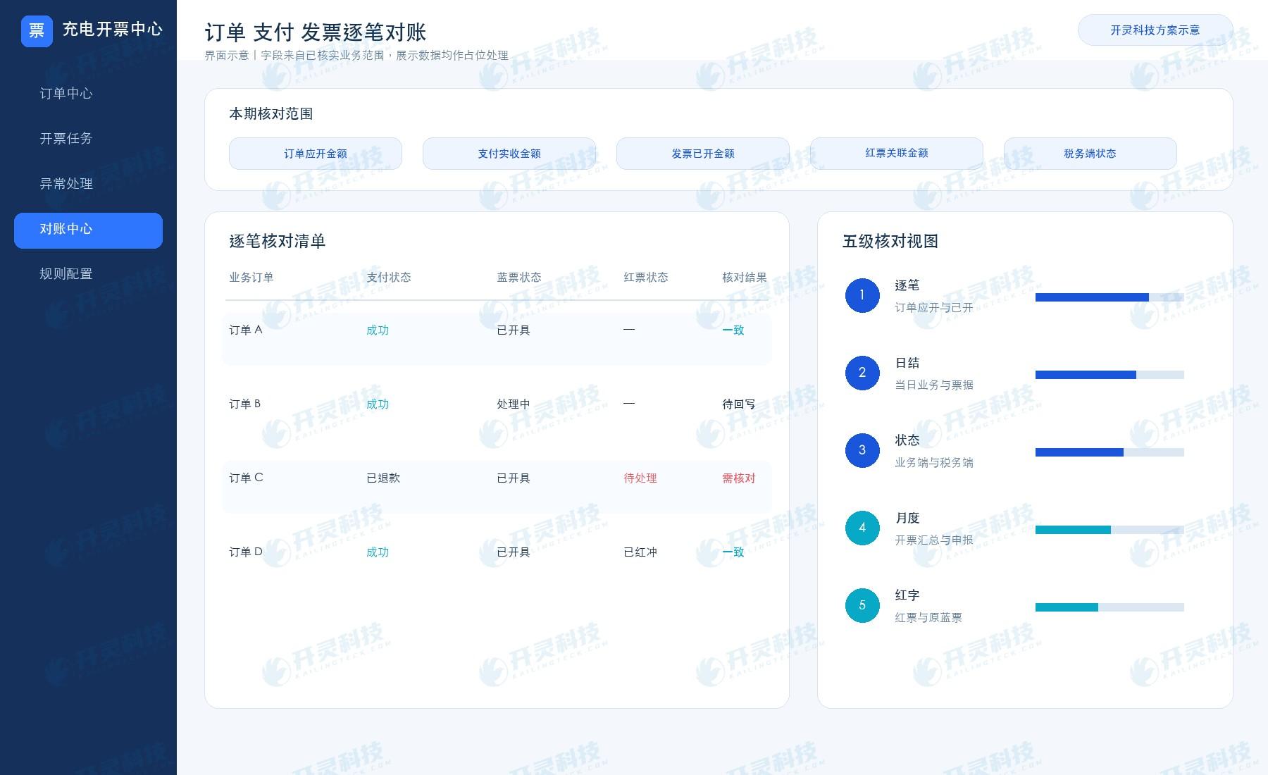Viewport: 1268px width, 775px height.
Task: Choose the 发票已开金额 chip
Action: coord(703,154)
